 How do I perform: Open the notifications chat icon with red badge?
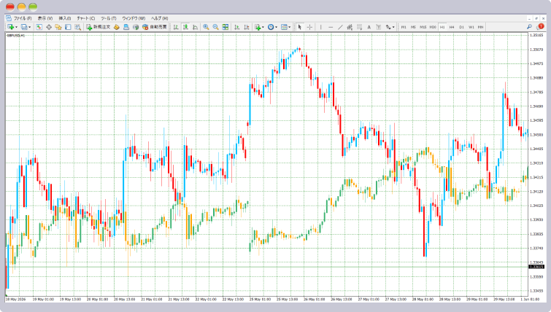tap(541, 27)
